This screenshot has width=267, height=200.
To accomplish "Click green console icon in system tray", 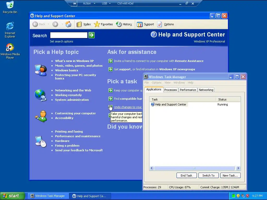I will click(234, 196).
